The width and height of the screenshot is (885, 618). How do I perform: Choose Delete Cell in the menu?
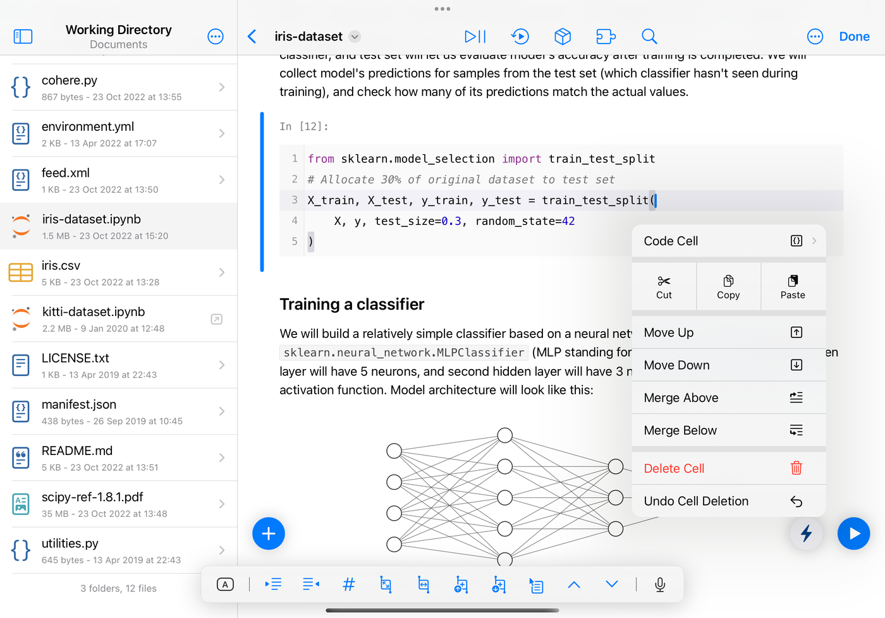point(729,468)
